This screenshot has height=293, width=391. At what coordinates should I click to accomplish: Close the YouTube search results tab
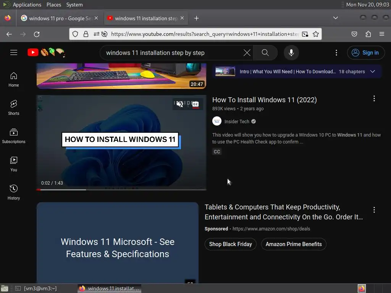tap(182, 18)
